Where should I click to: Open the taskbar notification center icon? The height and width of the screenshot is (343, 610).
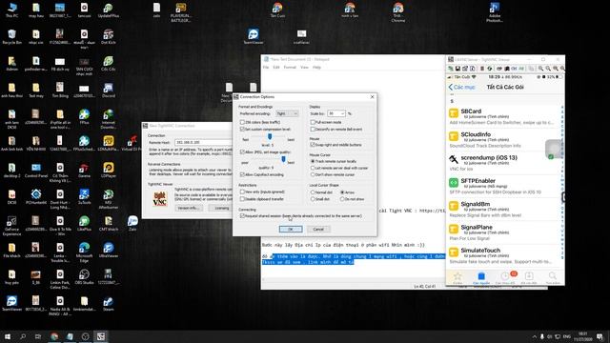tap(600, 336)
